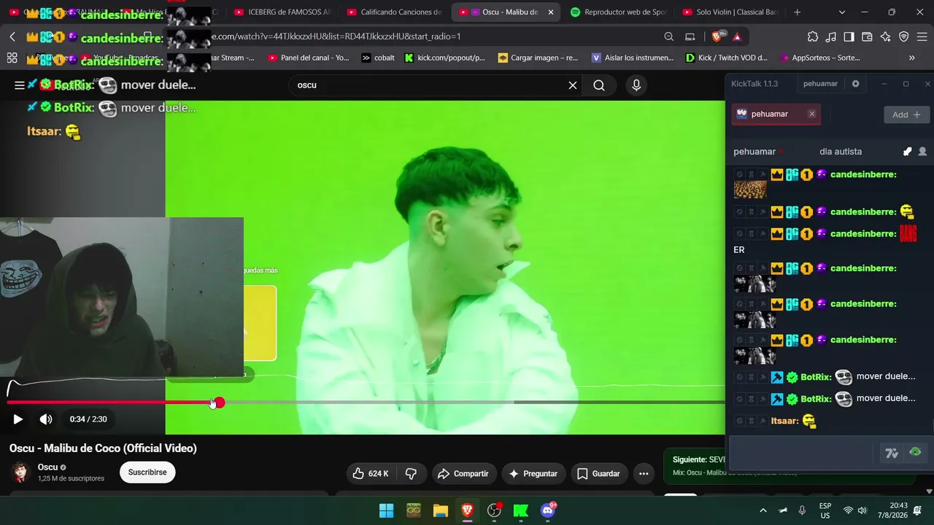This screenshot has height=525, width=934.
Task: Clear the YouTube search box text
Action: (573, 85)
